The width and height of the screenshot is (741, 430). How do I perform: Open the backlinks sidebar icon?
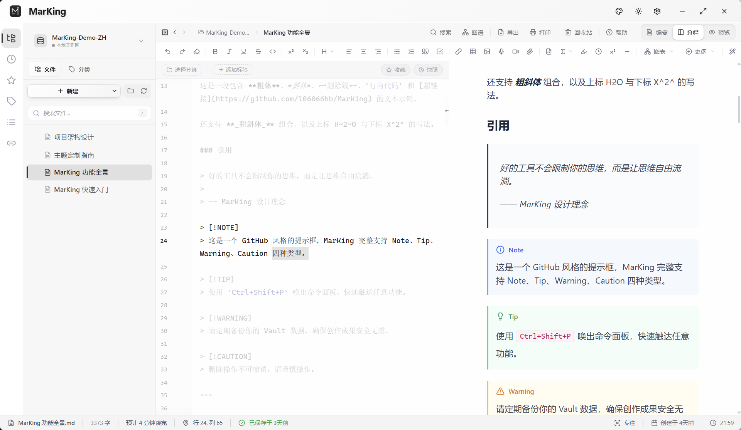point(11,143)
